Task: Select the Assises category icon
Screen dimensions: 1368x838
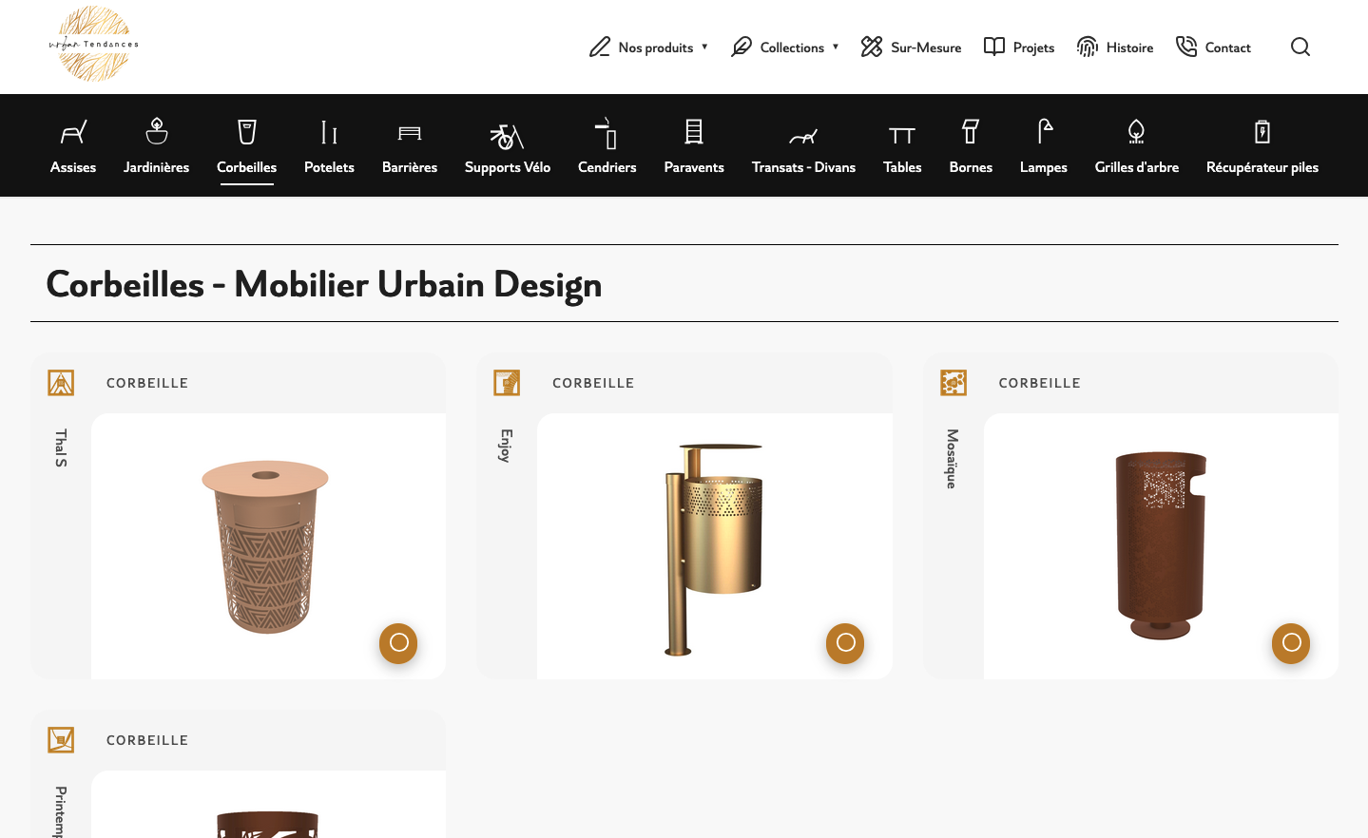Action: coord(73,132)
